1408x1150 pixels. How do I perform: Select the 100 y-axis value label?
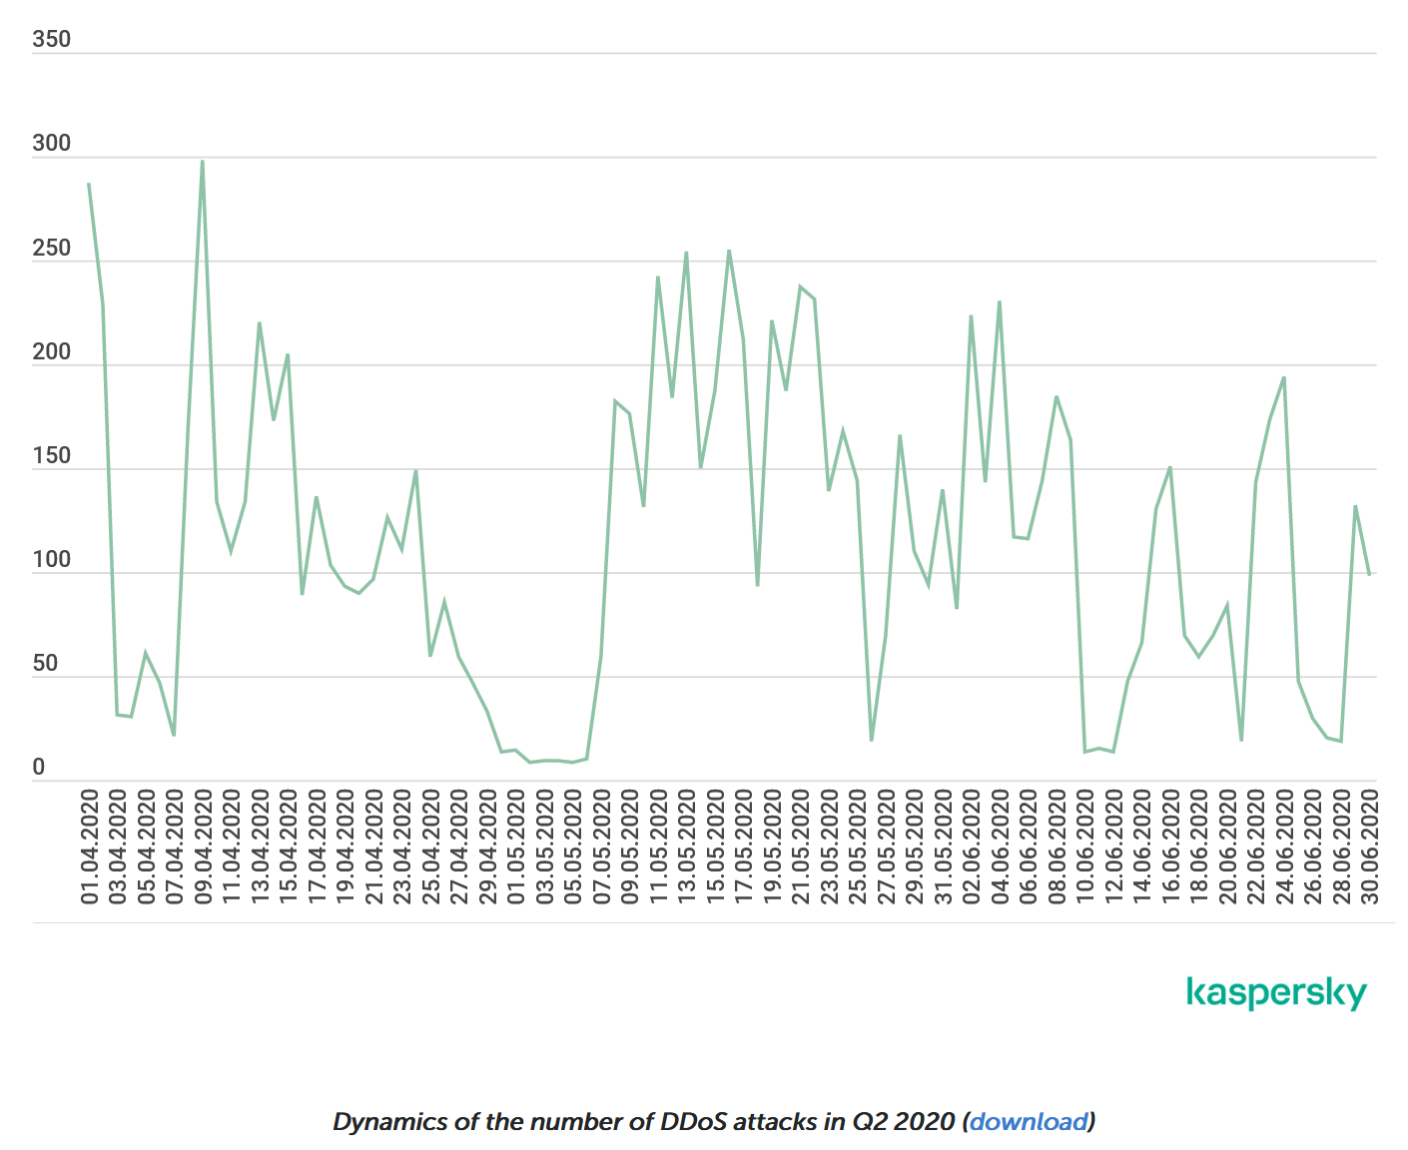pos(51,559)
